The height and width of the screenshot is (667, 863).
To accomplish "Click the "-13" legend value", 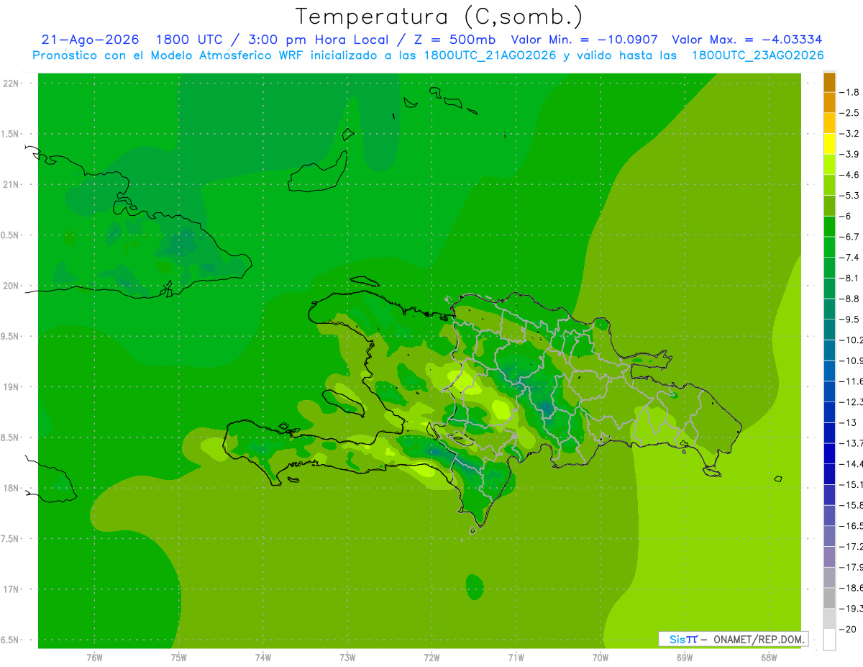I will 848,422.
